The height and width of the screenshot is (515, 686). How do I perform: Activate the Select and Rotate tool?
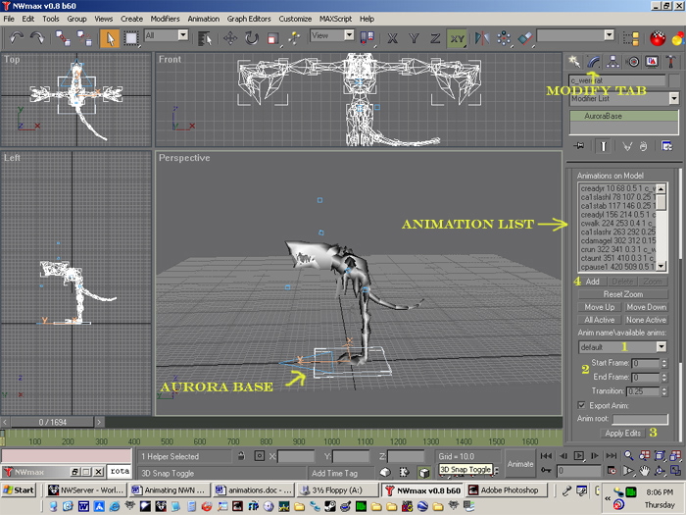click(x=251, y=38)
